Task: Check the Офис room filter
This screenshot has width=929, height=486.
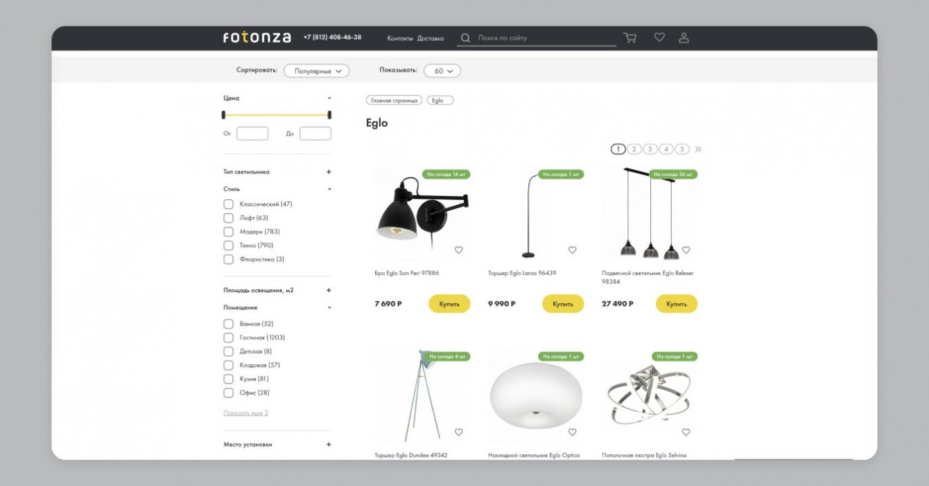Action: click(228, 393)
